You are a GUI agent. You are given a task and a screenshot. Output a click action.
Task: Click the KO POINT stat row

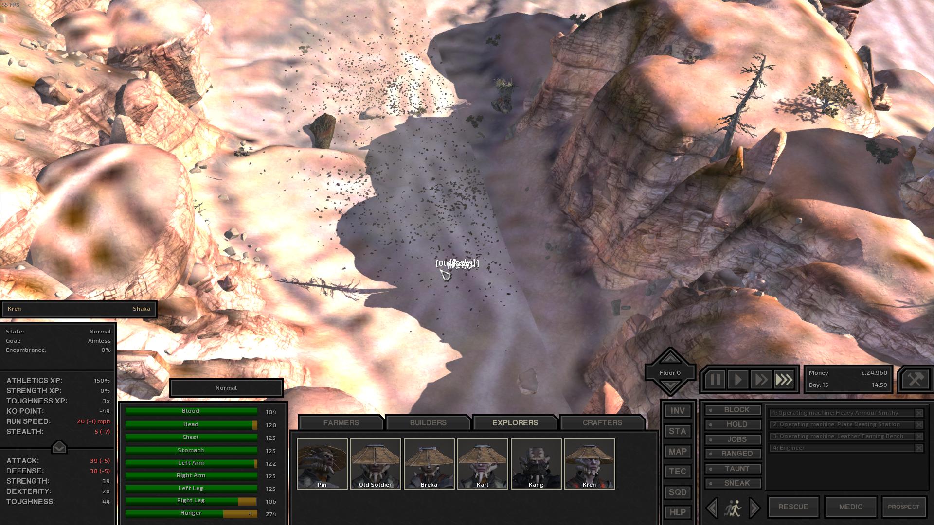[x=58, y=411]
